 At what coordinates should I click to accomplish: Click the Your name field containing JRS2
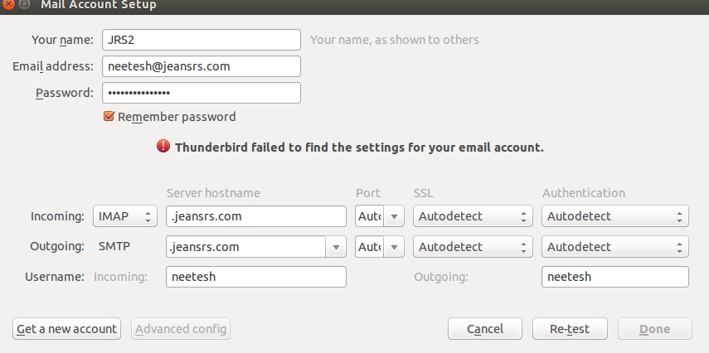[202, 40]
